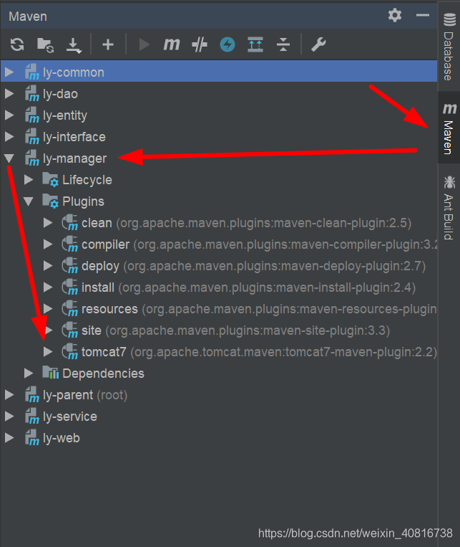Click the Dependencies chart folder icon
The width and height of the screenshot is (460, 547).
point(51,373)
